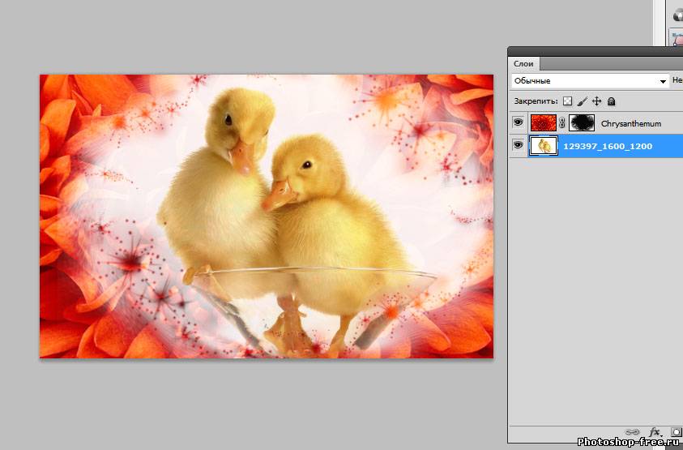Click the 129397_1600_1200 layer name
The image size is (683, 450).
click(x=607, y=146)
